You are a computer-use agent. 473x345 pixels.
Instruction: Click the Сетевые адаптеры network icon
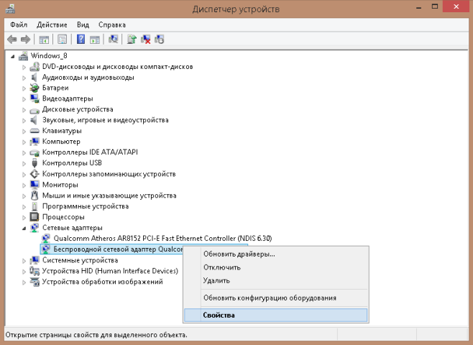pyautogui.click(x=35, y=228)
